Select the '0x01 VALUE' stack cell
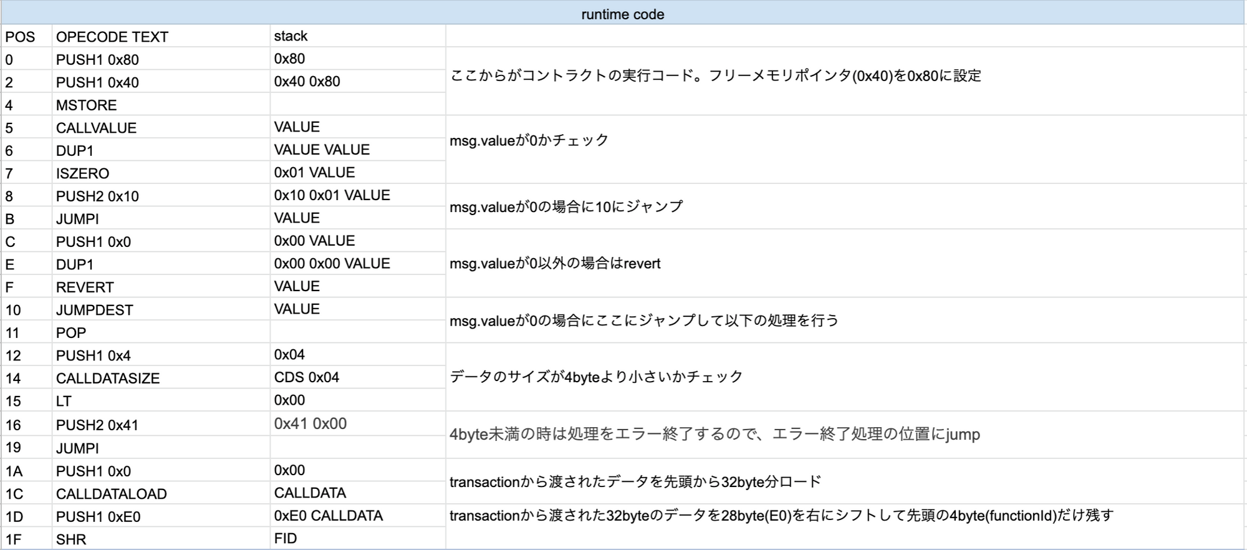Image resolution: width=1247 pixels, height=550 pixels. [x=358, y=173]
